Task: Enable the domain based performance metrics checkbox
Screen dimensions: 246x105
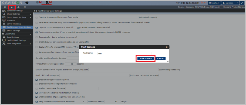Action: (x=37, y=84)
